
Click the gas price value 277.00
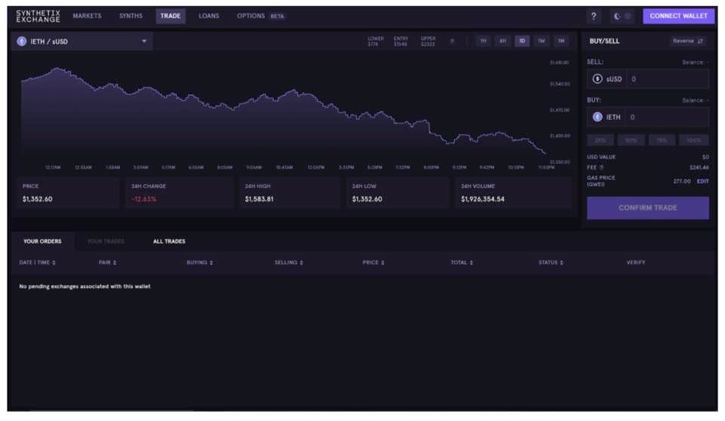point(682,181)
